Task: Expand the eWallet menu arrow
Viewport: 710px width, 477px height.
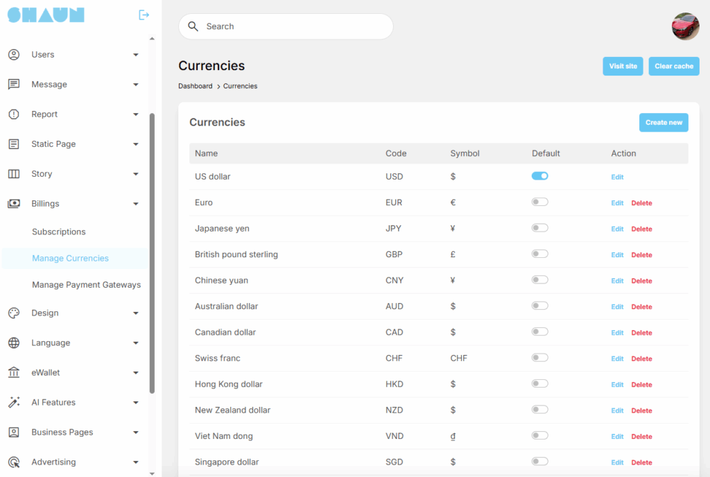Action: [136, 373]
